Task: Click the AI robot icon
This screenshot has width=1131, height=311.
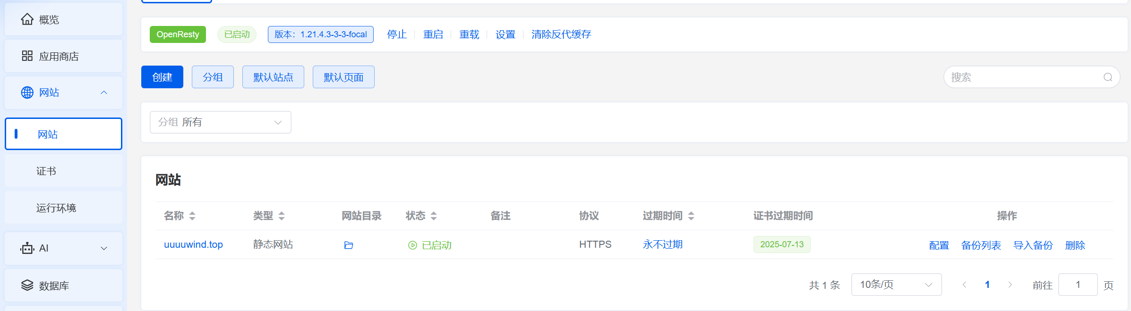Action: pos(27,248)
